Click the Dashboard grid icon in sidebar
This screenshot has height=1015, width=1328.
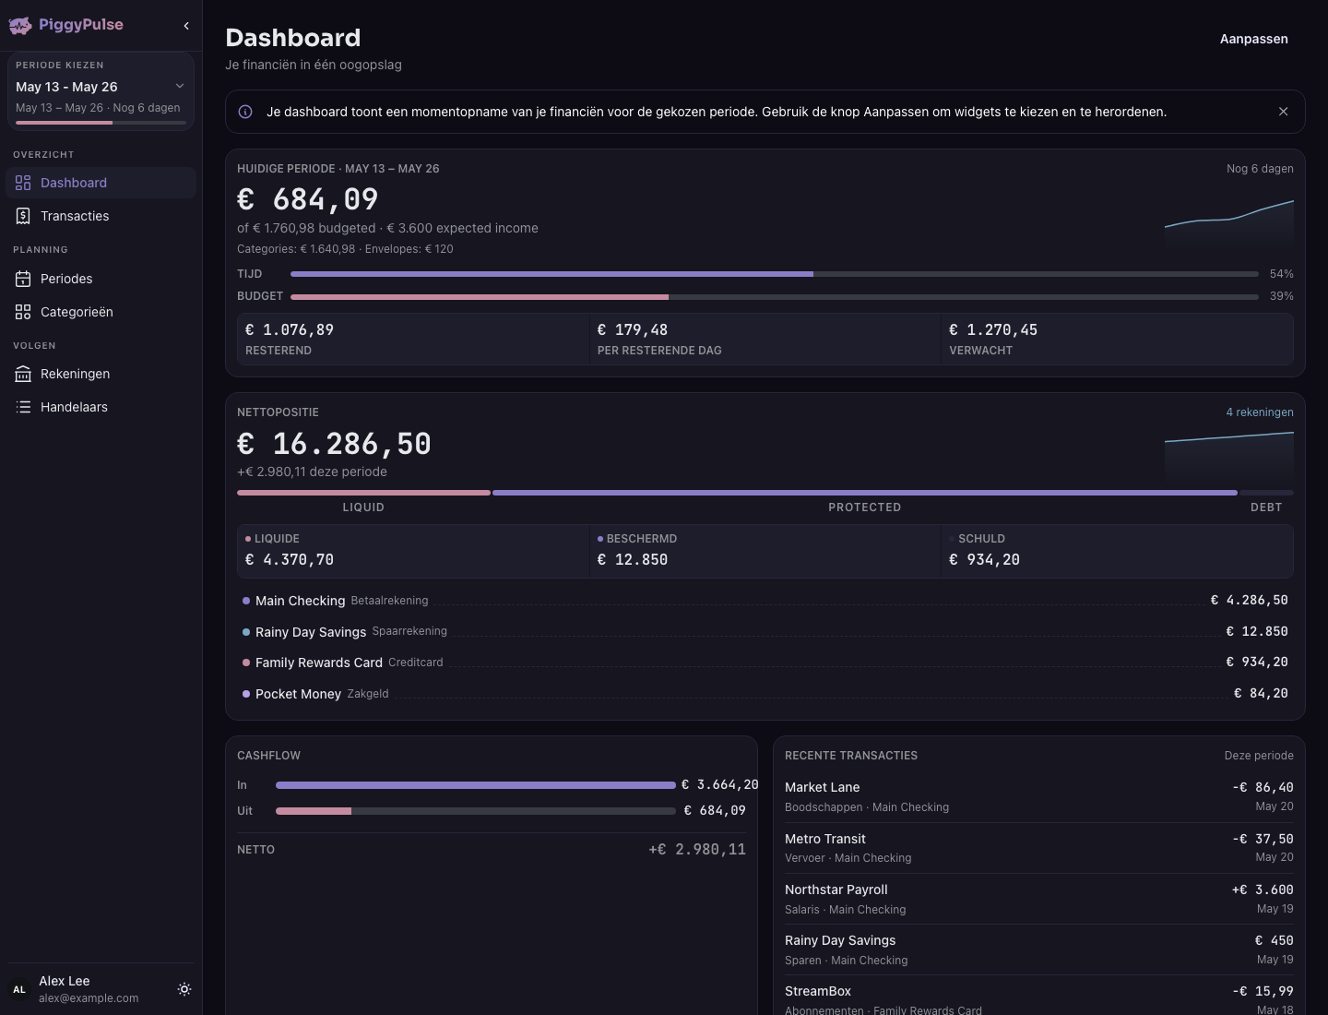click(x=23, y=183)
